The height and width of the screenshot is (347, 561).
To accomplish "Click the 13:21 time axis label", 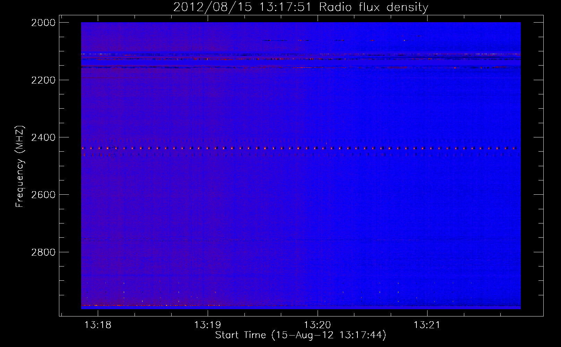I will (x=427, y=325).
